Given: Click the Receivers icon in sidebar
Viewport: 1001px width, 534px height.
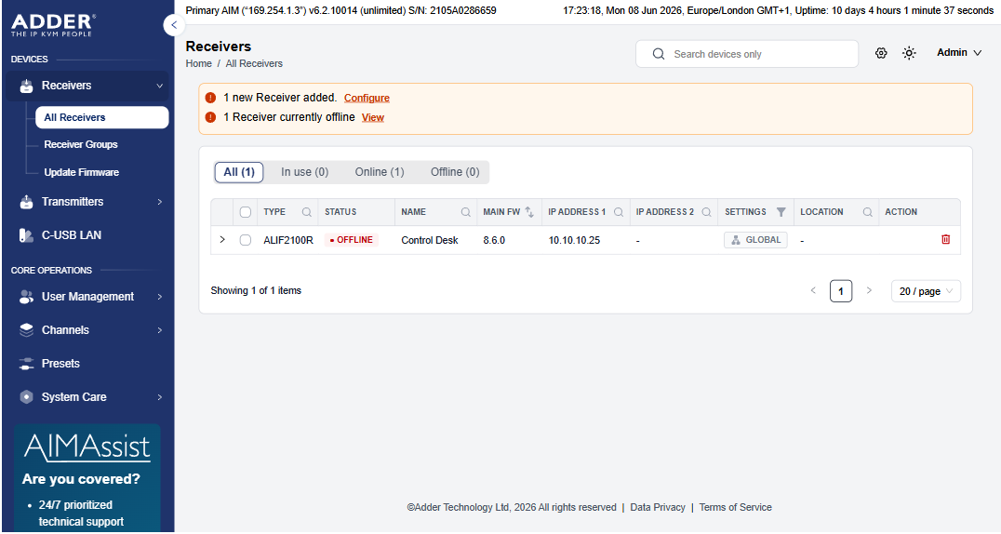Looking at the screenshot, I should pos(26,86).
